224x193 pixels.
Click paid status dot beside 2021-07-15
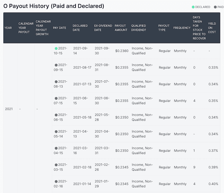56,98
